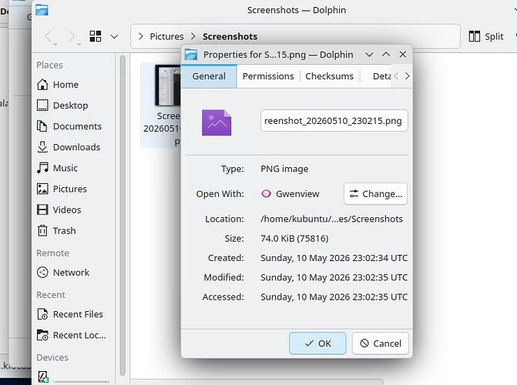Go back in Dolphin navigation

pyautogui.click(x=49, y=37)
